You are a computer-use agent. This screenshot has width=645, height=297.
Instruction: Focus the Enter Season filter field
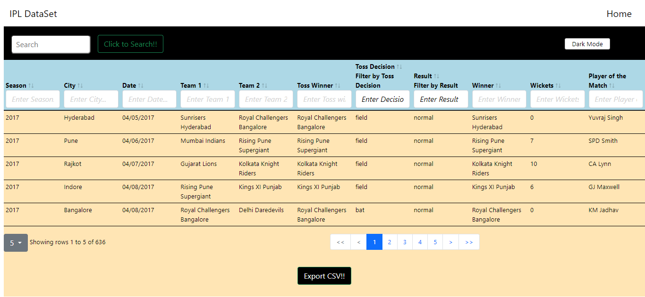click(33, 99)
